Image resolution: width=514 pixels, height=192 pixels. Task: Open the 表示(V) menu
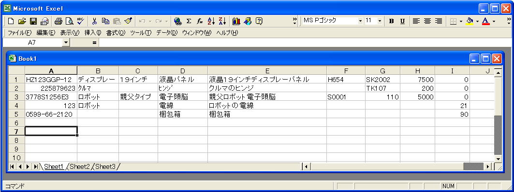pyautogui.click(x=70, y=33)
